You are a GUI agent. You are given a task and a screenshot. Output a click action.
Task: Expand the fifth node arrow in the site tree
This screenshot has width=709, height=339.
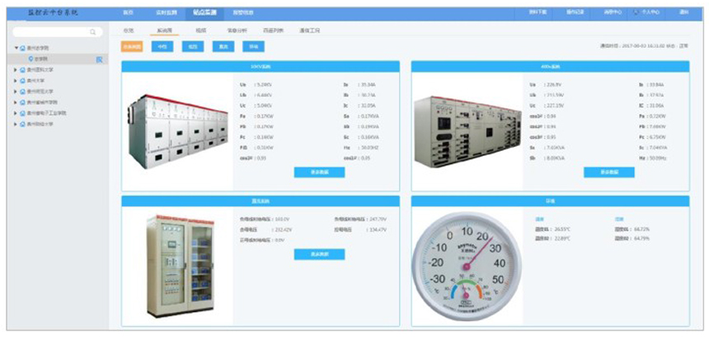[15, 102]
